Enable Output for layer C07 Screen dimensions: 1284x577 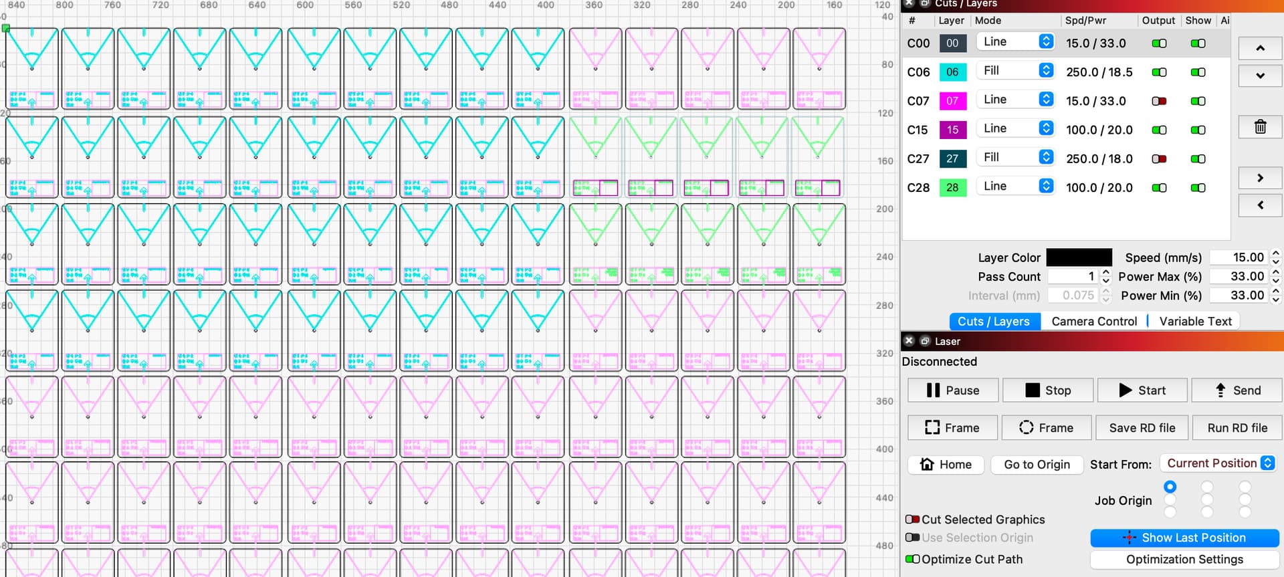coord(1159,101)
